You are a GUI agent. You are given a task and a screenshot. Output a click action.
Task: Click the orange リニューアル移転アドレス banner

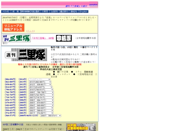13,27
